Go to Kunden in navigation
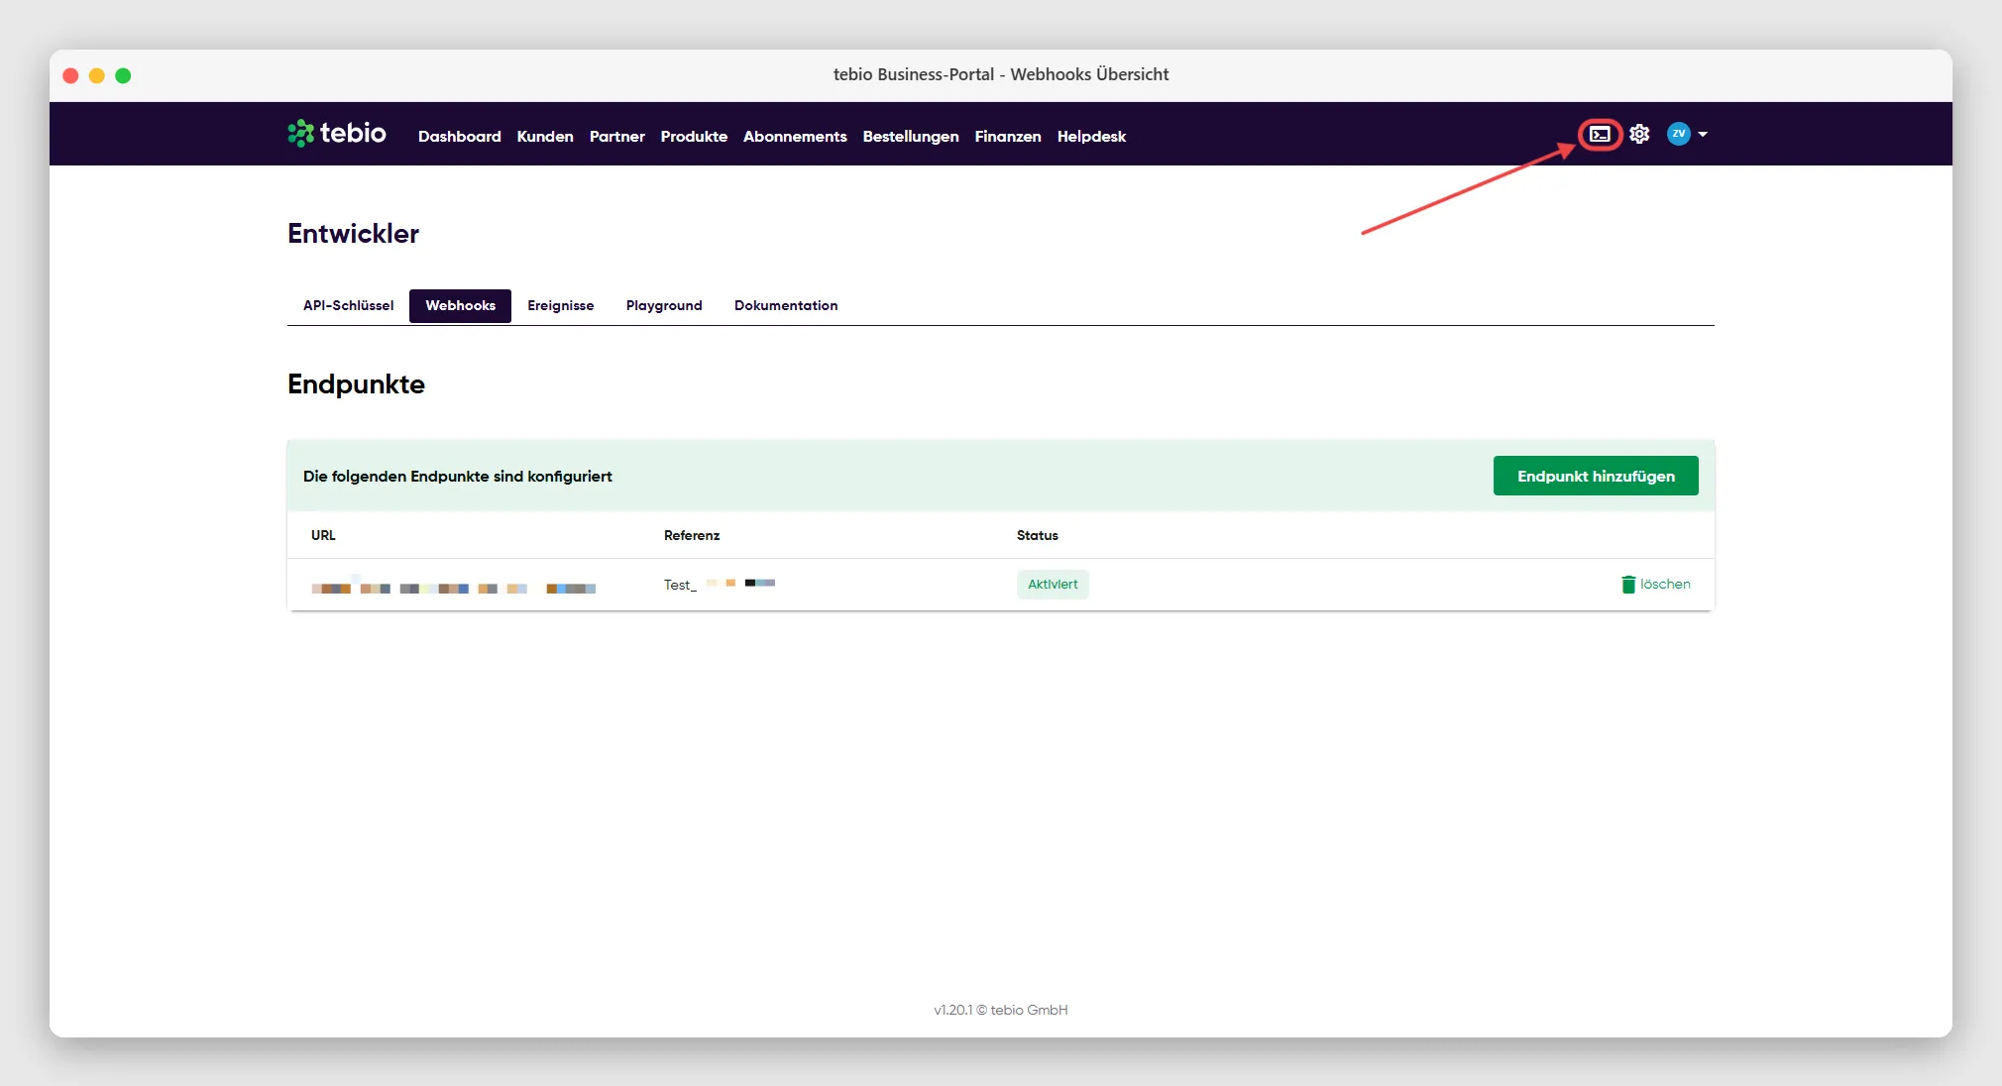The width and height of the screenshot is (2002, 1086). tap(545, 137)
